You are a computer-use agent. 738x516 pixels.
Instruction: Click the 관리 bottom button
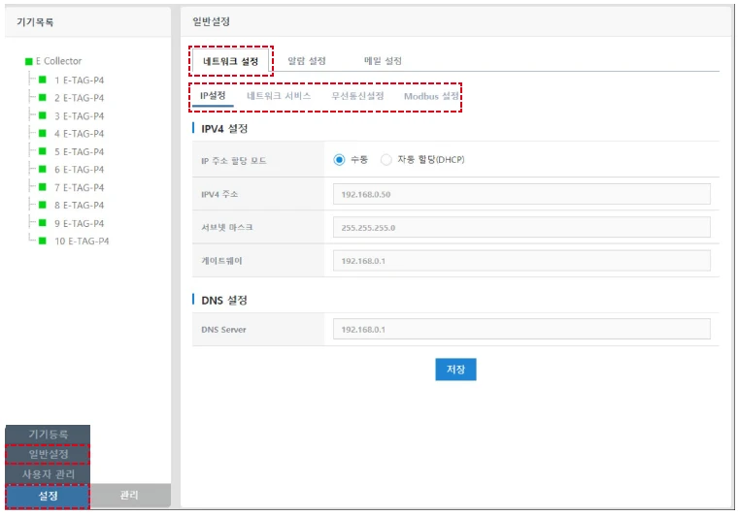click(x=129, y=496)
